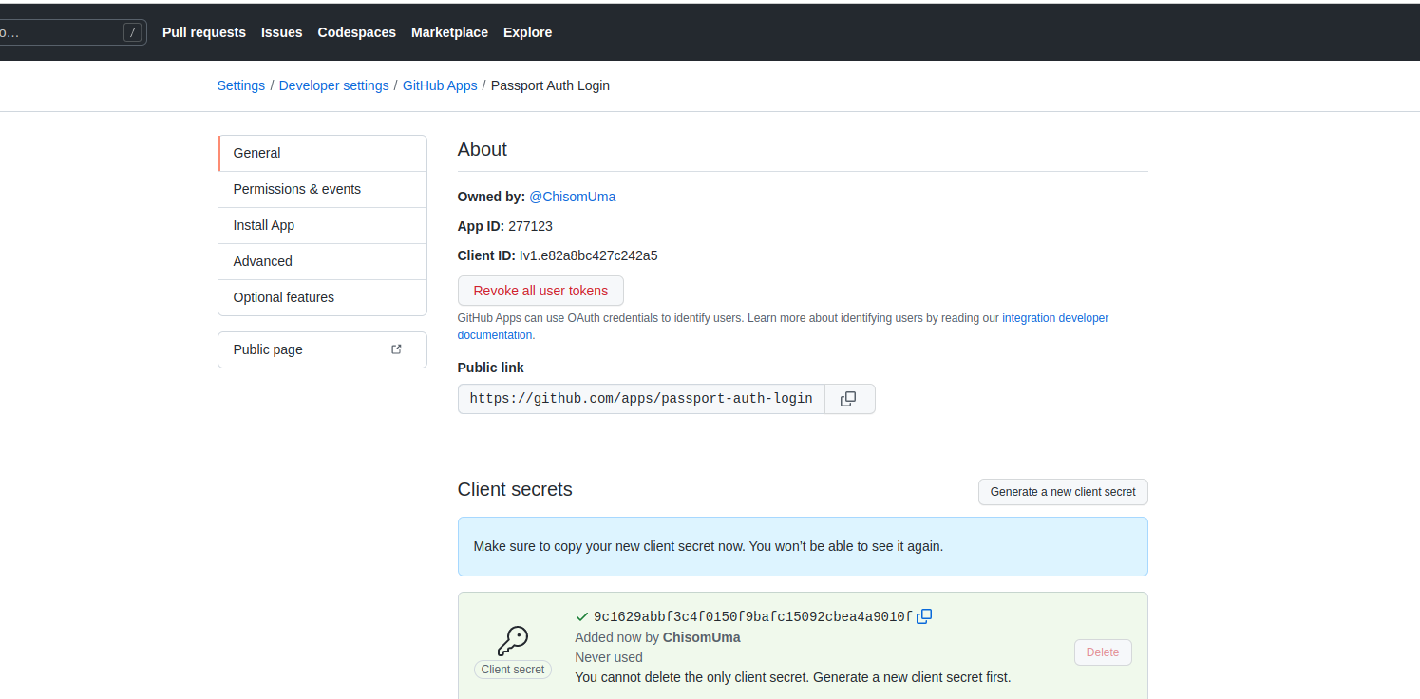Go to Developer settings breadcrumb
Screen dimensions: 1420x699
333,85
